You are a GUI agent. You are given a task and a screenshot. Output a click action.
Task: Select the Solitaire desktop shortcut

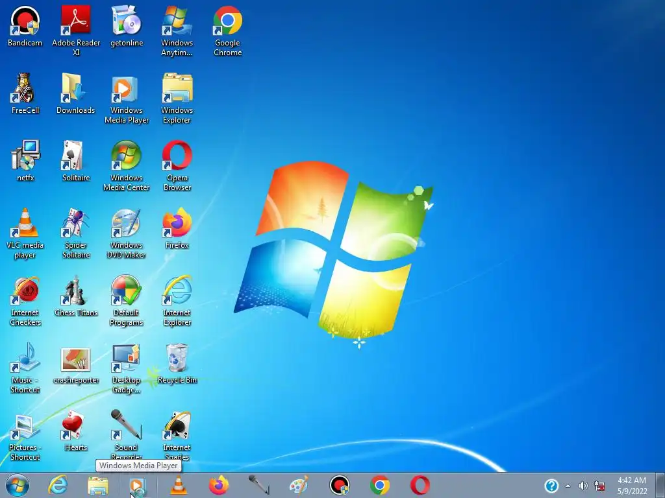point(76,161)
